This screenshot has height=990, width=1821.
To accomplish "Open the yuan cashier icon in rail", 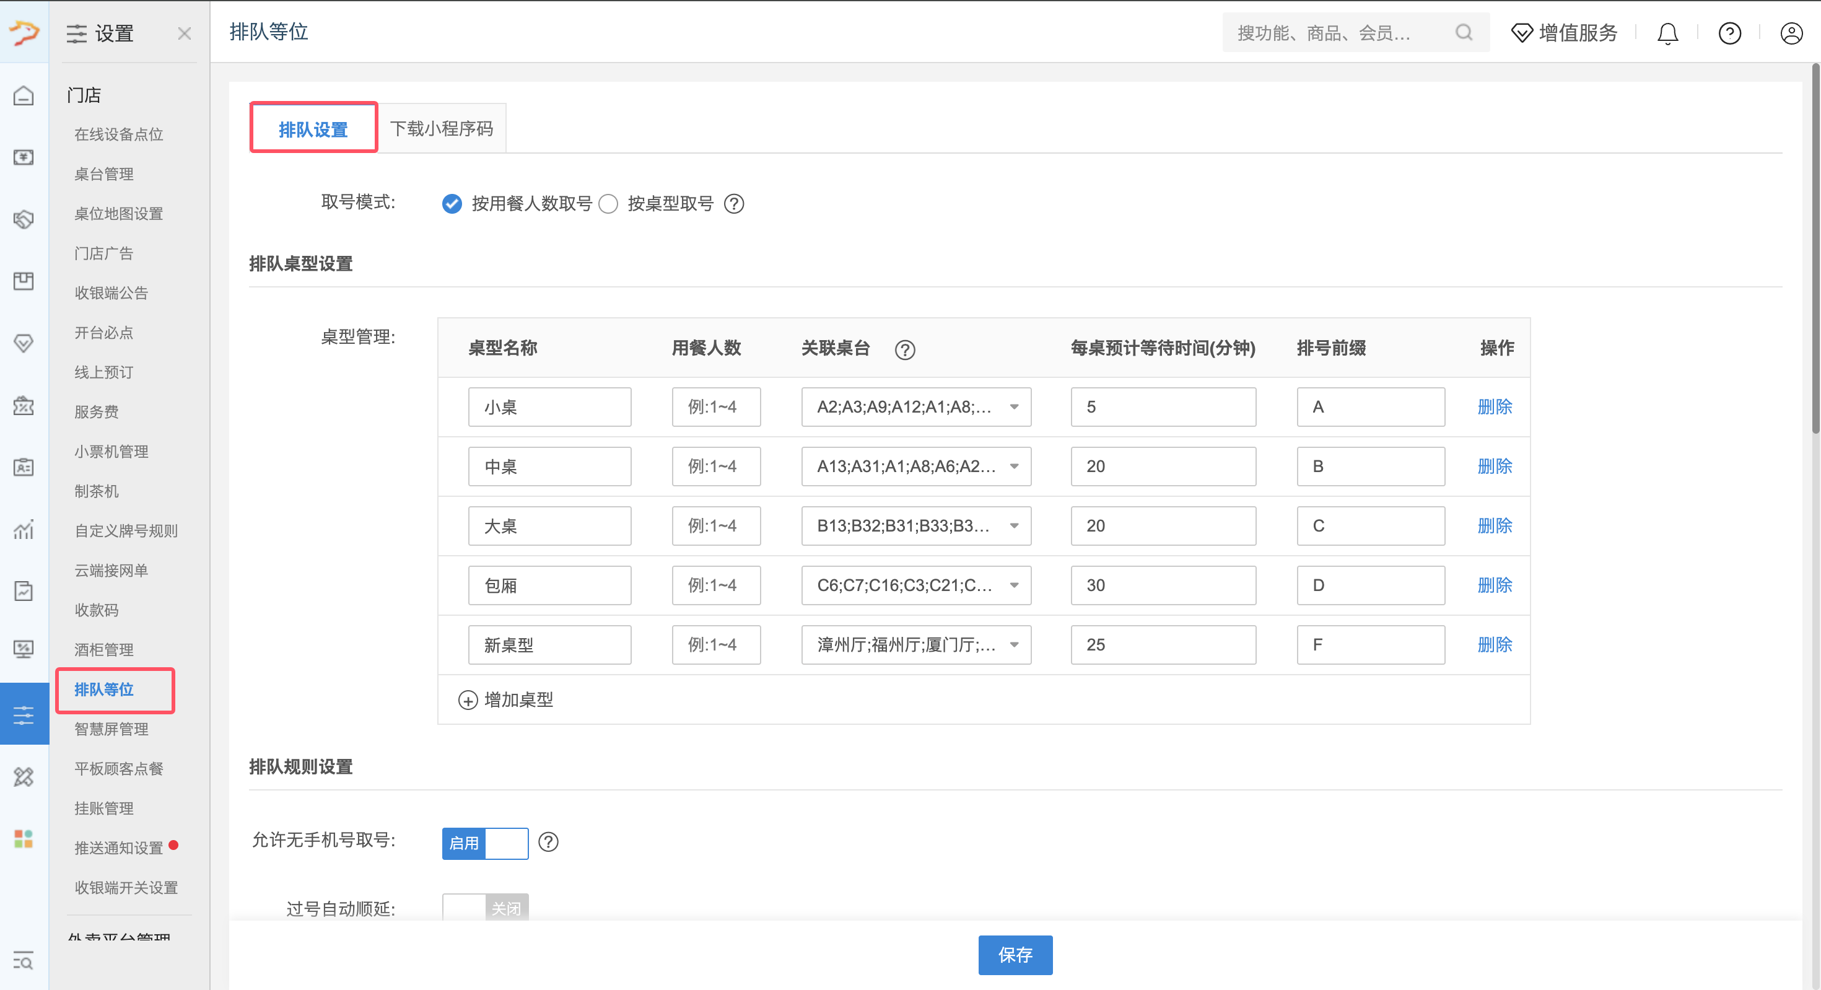I will pos(24,157).
